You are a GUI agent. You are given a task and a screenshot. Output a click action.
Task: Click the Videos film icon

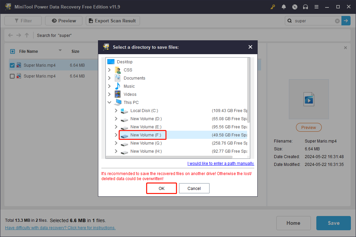pyautogui.click(x=118, y=94)
